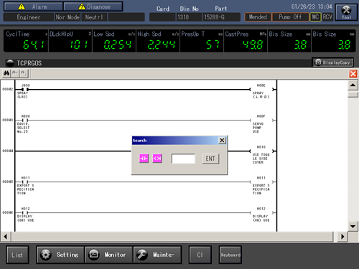Open the Alarm warning screen

33,6
